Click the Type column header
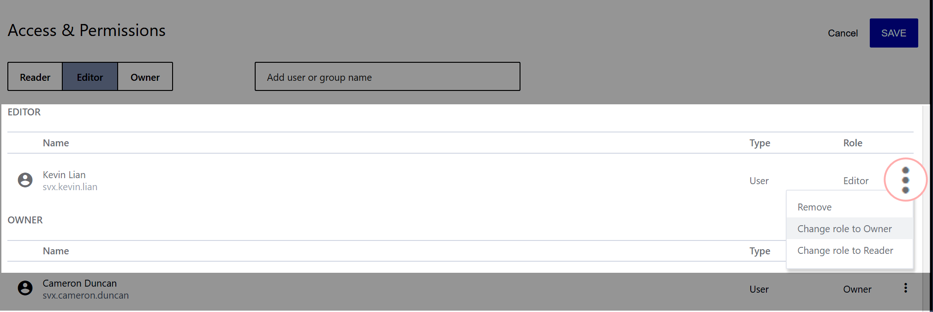Viewport: 933px width, 312px height. [759, 143]
